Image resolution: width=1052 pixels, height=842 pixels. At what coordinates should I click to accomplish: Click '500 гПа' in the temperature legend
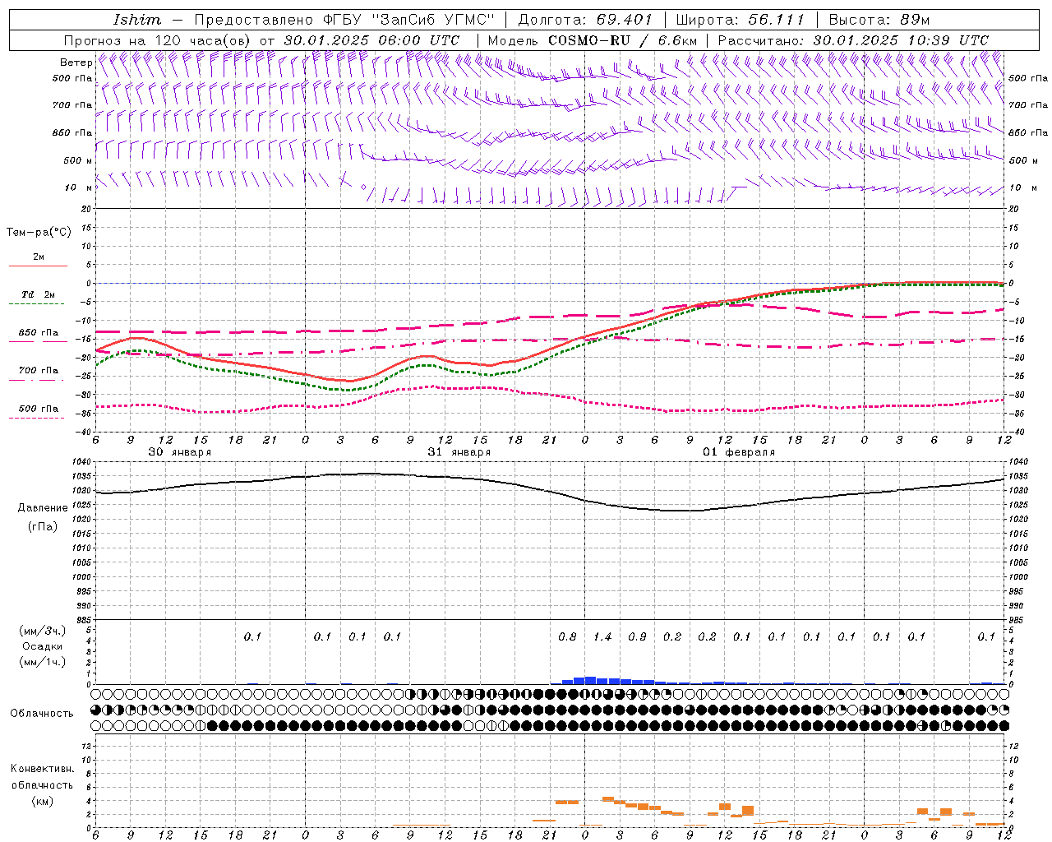click(39, 409)
